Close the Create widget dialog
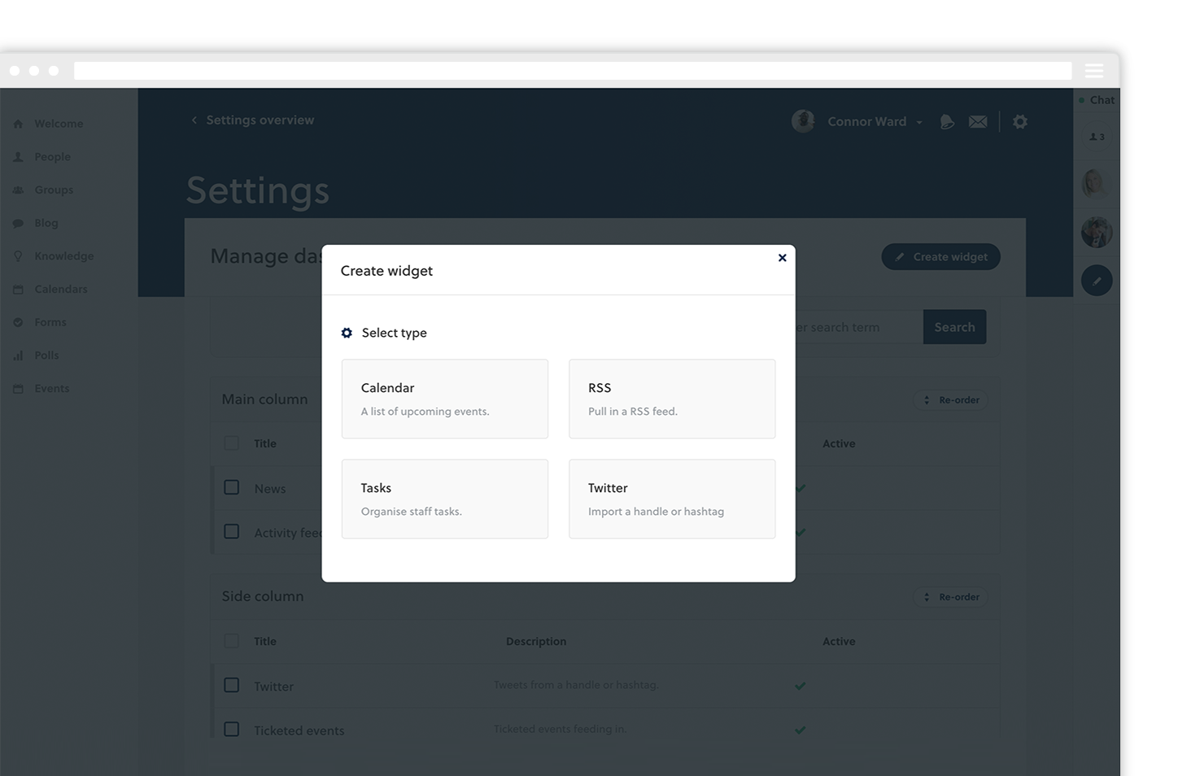 [782, 258]
